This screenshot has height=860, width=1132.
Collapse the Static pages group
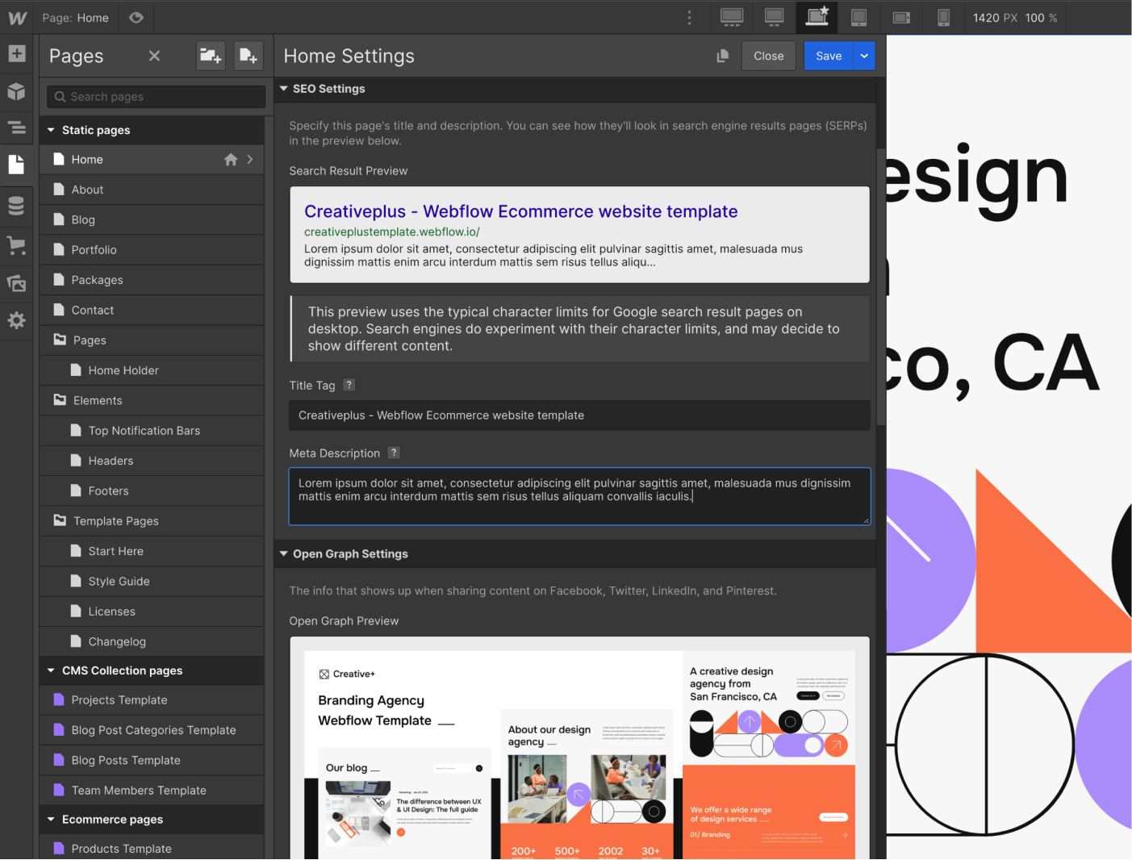52,130
